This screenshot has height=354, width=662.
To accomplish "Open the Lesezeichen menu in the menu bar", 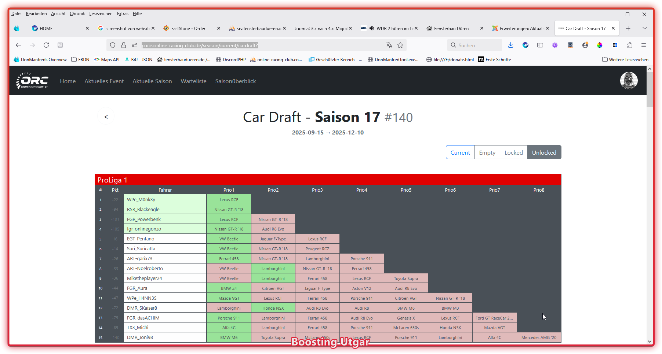I will point(101,14).
